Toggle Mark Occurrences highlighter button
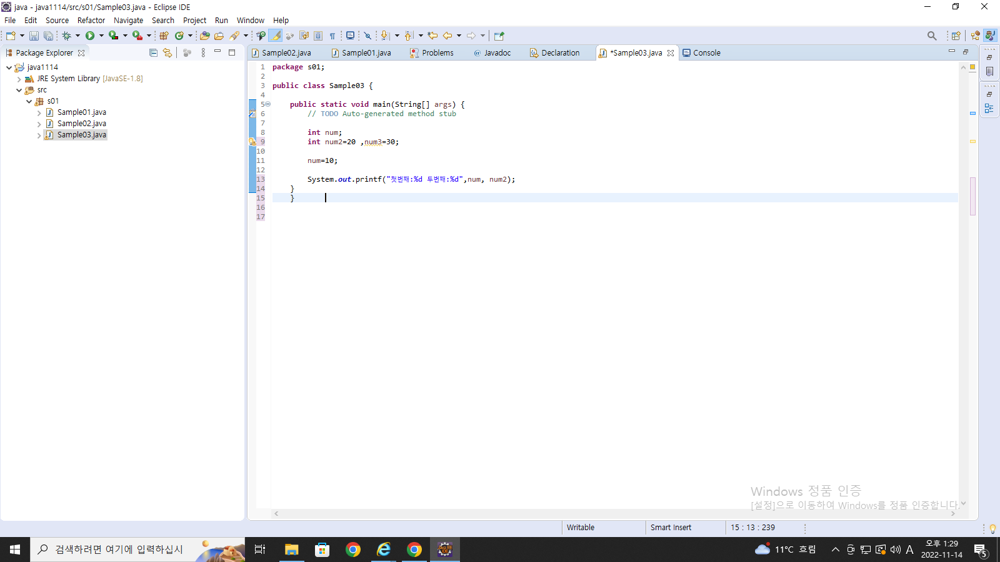Screen dimensions: 1000x562 tap(276, 36)
